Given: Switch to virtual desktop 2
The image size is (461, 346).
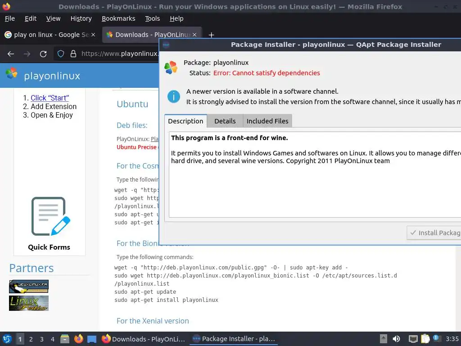Looking at the screenshot, I should click(31, 339).
